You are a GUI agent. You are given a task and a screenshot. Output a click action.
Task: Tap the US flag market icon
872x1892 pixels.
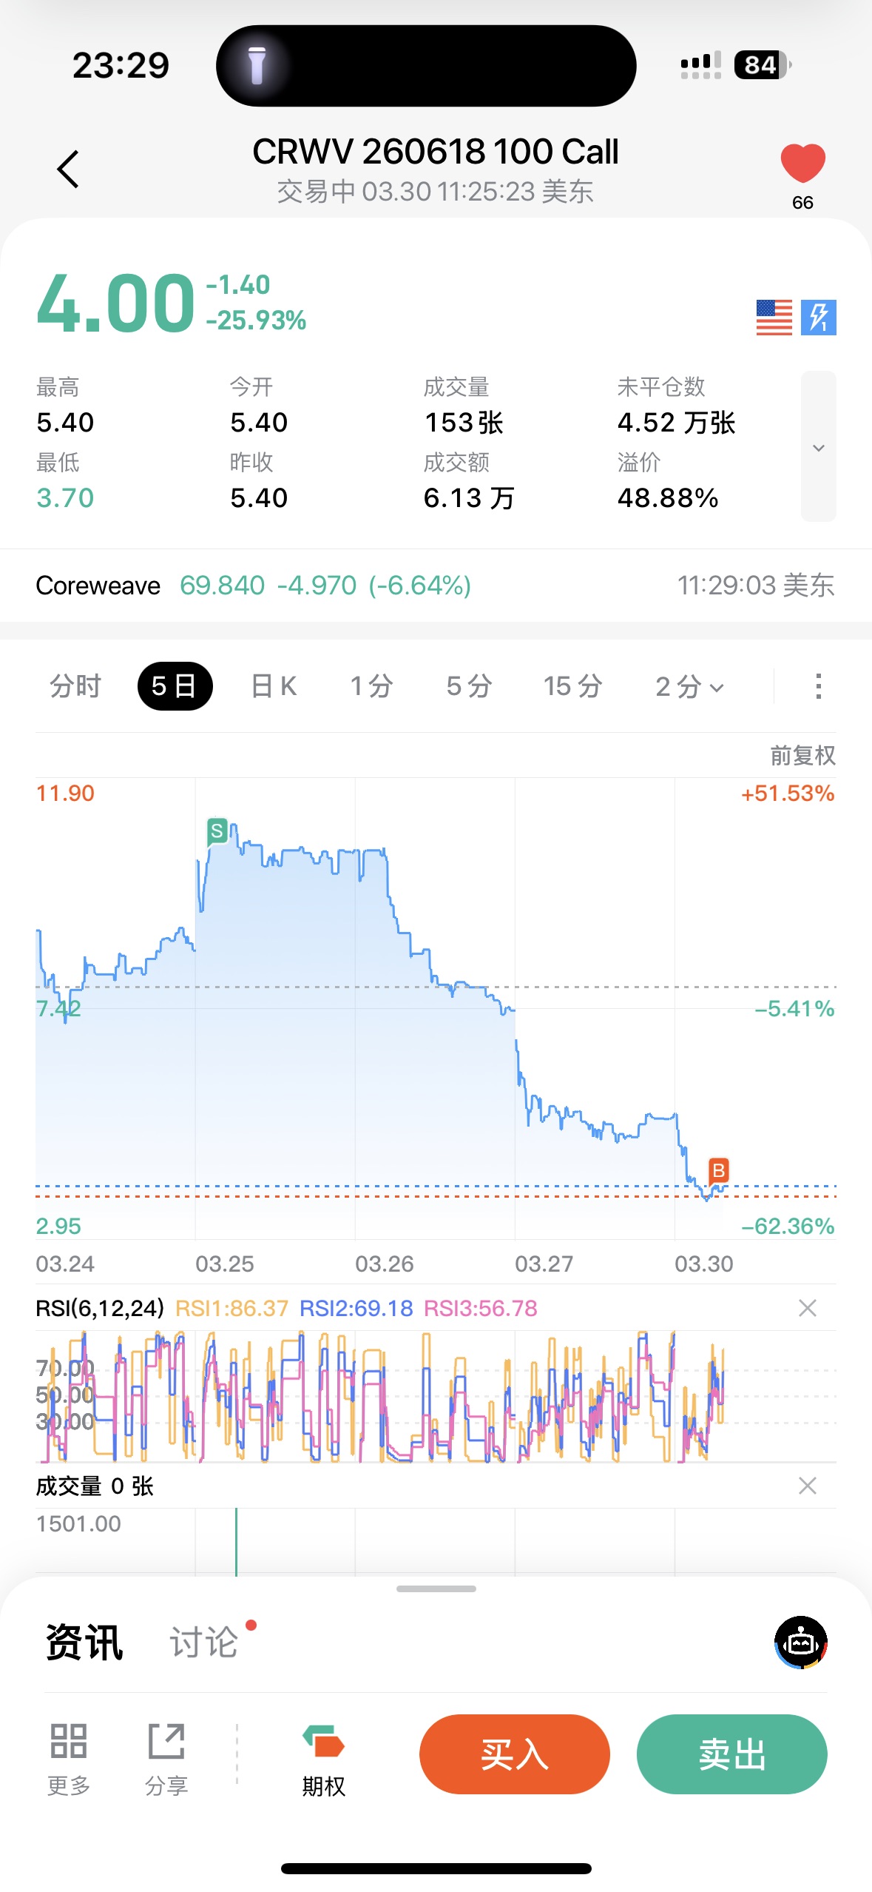[x=774, y=318]
